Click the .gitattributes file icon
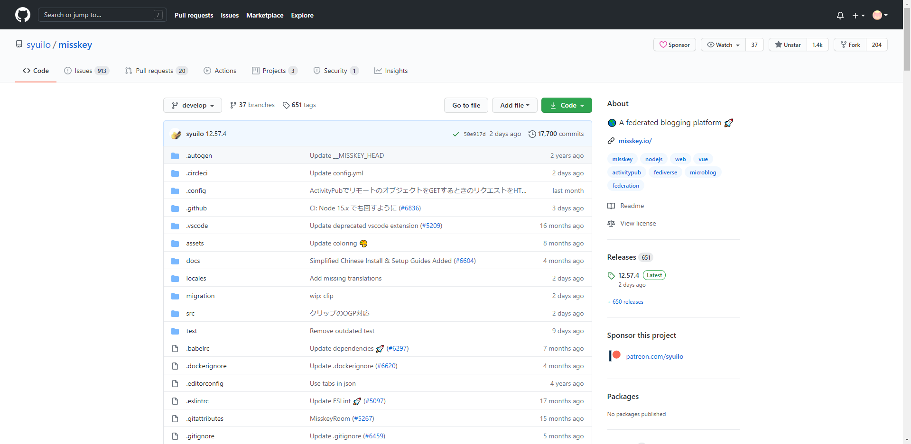Screen dimensions: 911x444 click(x=175, y=418)
